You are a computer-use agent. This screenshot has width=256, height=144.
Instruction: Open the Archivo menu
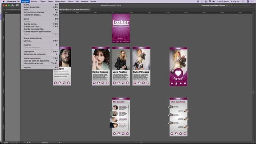coord(25,2)
